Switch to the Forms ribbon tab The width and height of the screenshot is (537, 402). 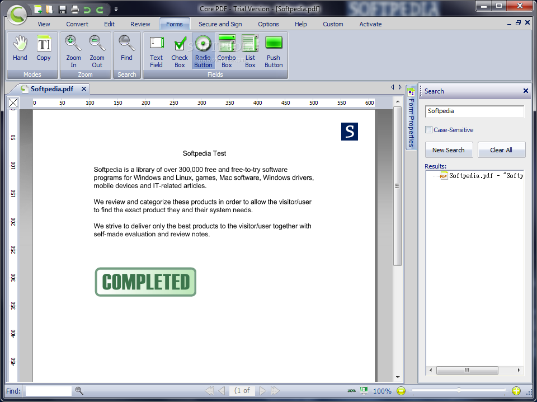click(x=175, y=24)
